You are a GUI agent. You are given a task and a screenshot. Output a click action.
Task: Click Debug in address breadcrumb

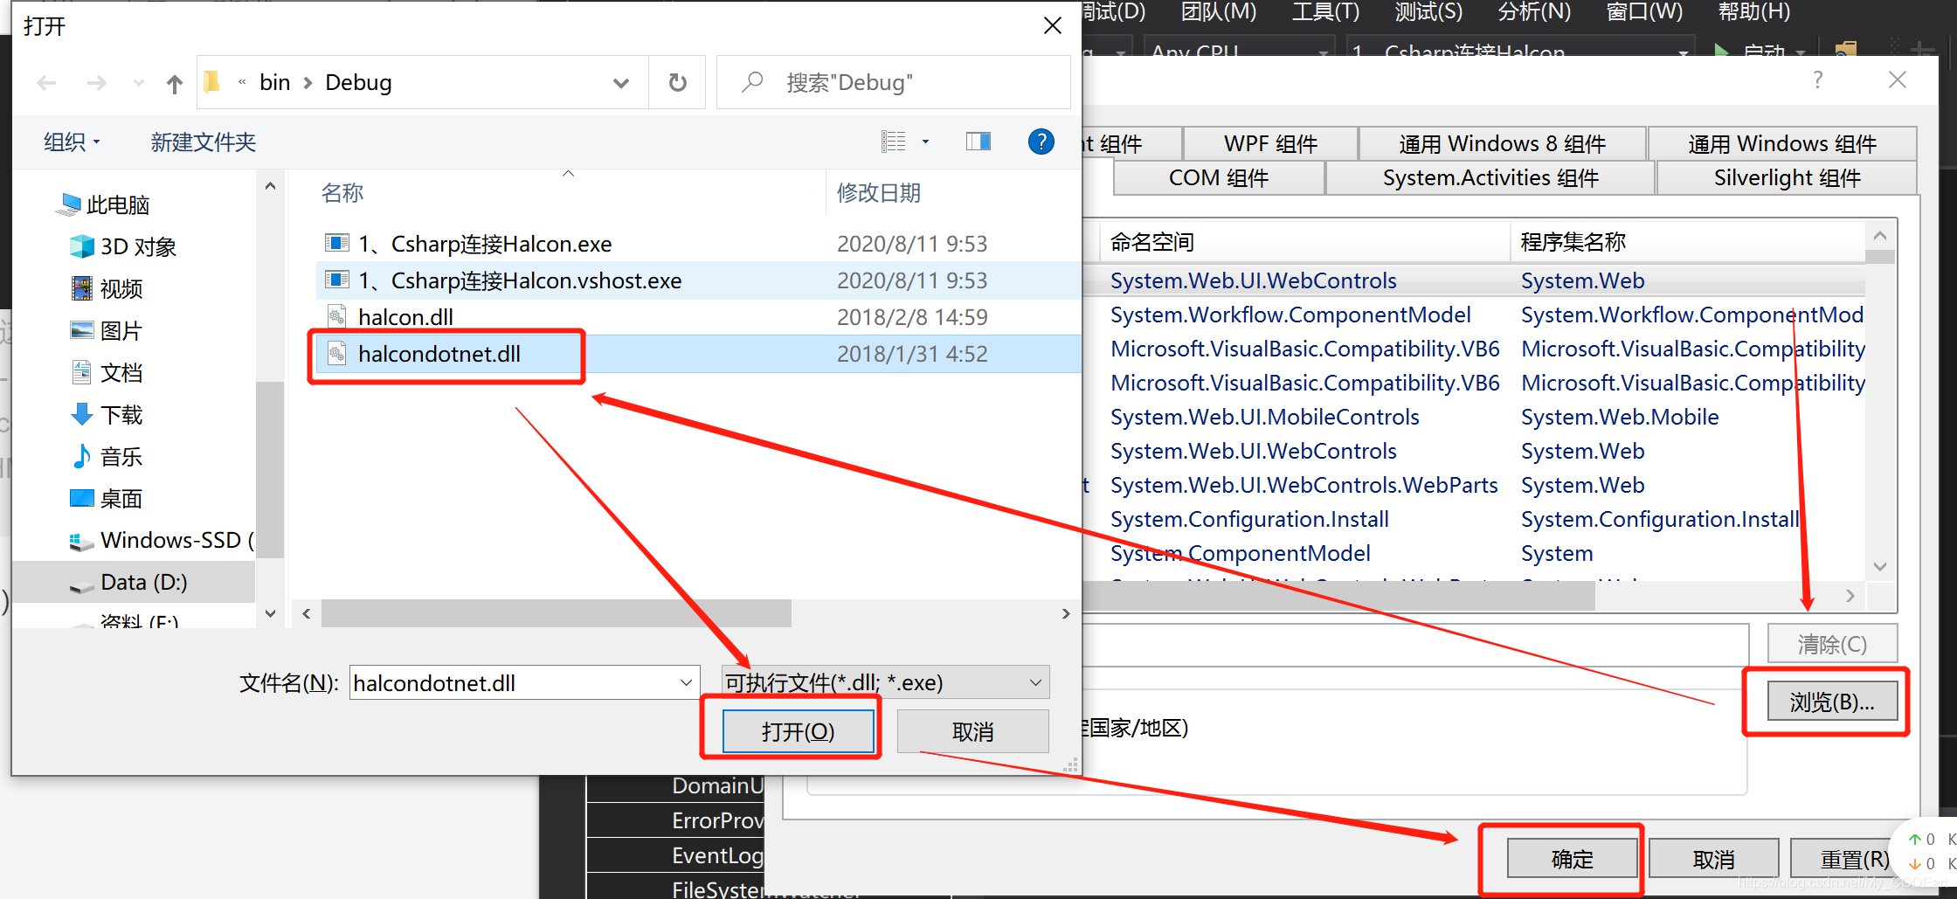(358, 83)
